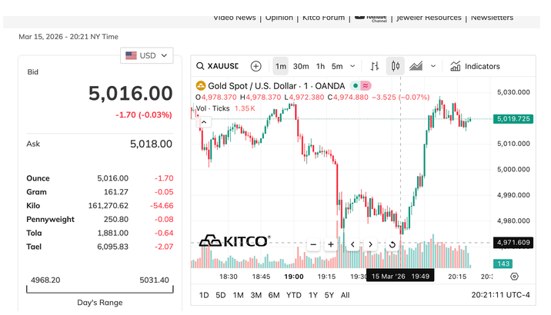Select the YTD date range tab
This screenshot has height=315, width=551.
293,295
